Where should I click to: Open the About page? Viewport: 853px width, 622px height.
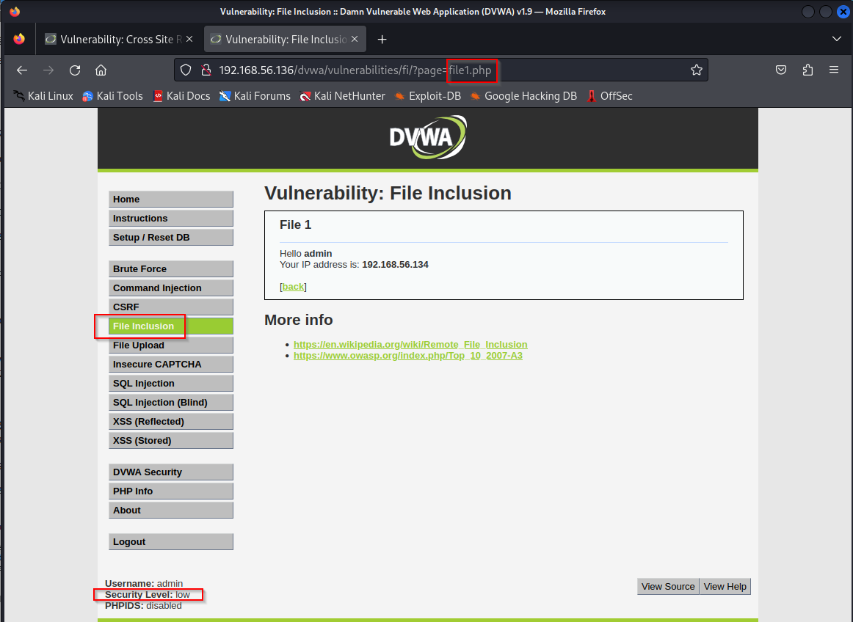point(171,510)
